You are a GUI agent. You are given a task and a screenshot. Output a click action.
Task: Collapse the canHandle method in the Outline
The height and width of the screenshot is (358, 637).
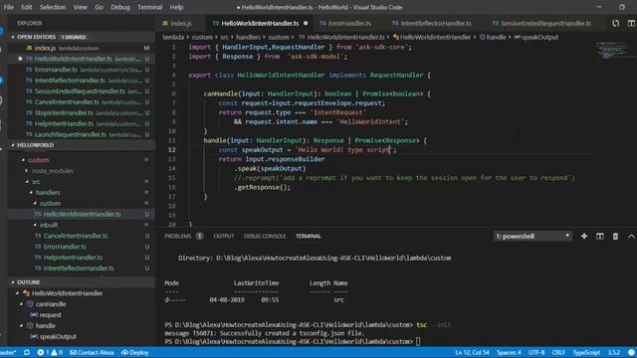coord(22,304)
